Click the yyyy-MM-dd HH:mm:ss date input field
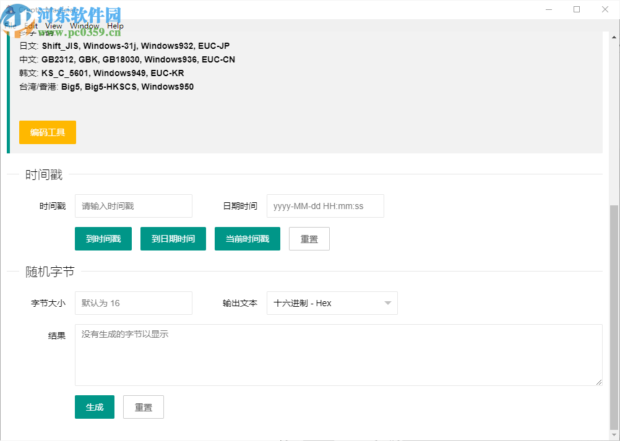Viewport: 620px width, 441px height. pyautogui.click(x=325, y=206)
